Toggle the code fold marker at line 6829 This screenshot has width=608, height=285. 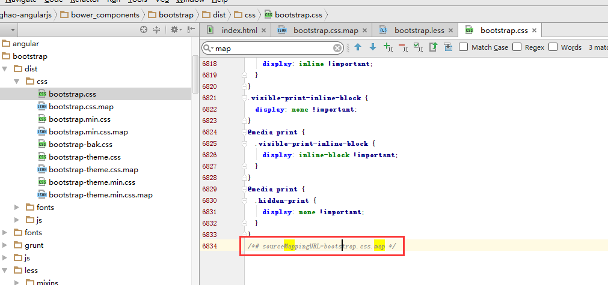(x=244, y=190)
